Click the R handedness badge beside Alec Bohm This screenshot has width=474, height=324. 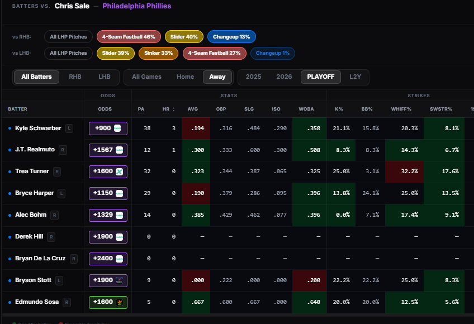pyautogui.click(x=54, y=215)
